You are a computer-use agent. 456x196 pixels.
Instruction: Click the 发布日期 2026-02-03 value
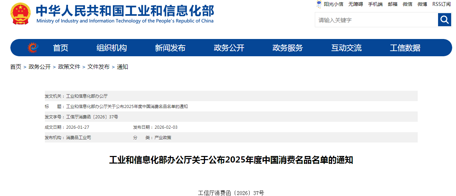click(166, 127)
